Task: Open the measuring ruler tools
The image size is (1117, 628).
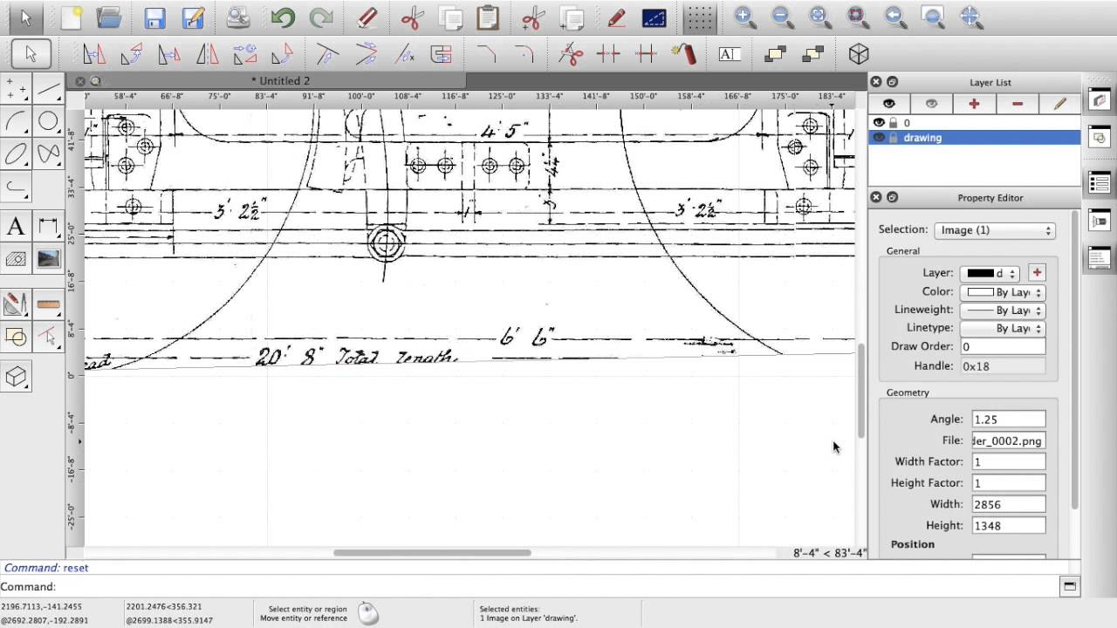Action: click(x=49, y=304)
